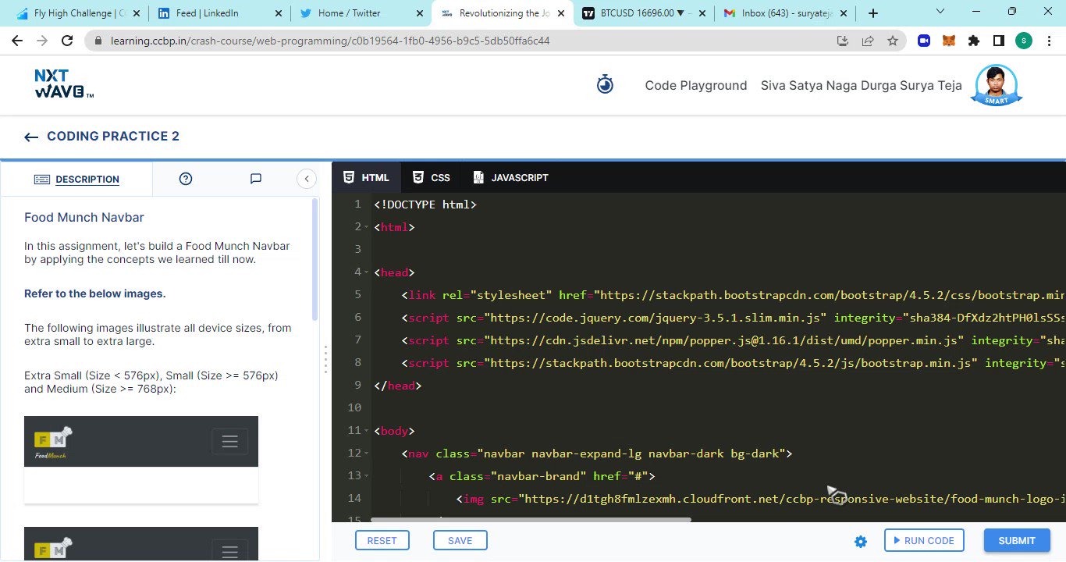The image size is (1066, 562).
Task: Switch to the JAVASCRIPT editor tab
Action: pos(510,177)
